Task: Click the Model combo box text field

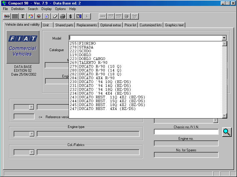Action: point(145,38)
